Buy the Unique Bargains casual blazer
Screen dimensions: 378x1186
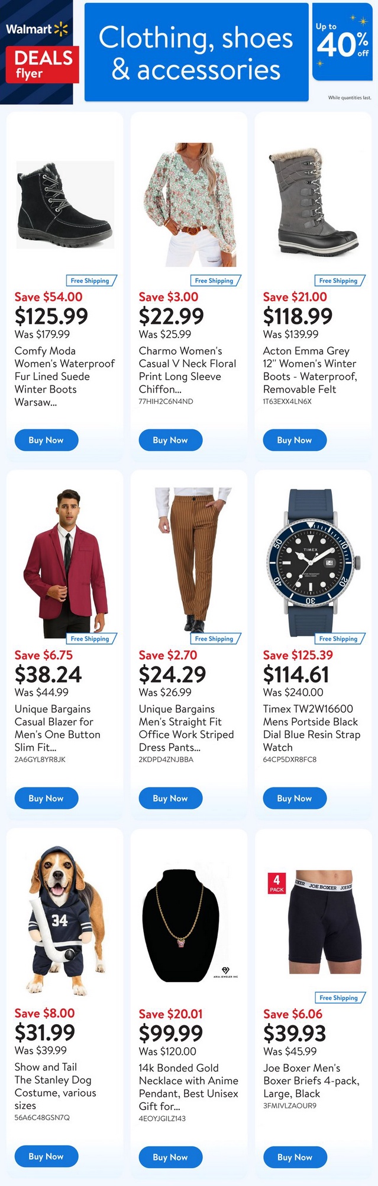[46, 798]
